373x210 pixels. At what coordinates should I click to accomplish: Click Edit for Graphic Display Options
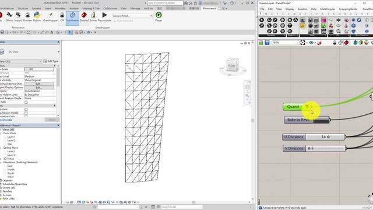click(39, 87)
